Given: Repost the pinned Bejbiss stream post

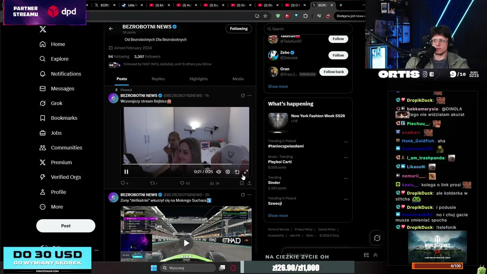Looking at the screenshot, I should coord(154,183).
